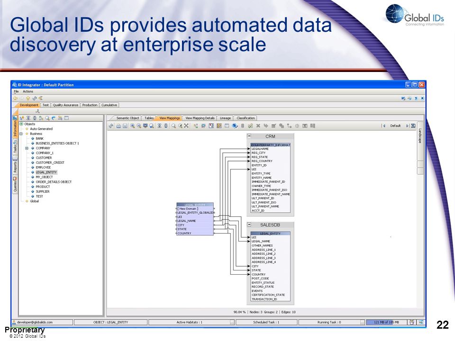Click the zoom-in magnifier in diagram toolbar
Viewport: 455px width, 341px height.
tap(132, 126)
